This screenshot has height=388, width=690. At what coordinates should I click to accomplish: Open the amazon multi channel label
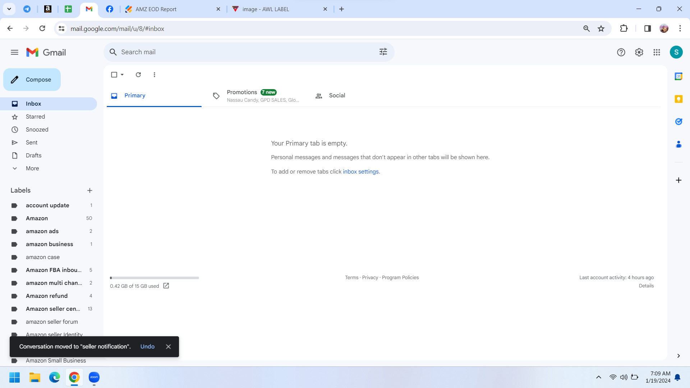tap(49, 283)
